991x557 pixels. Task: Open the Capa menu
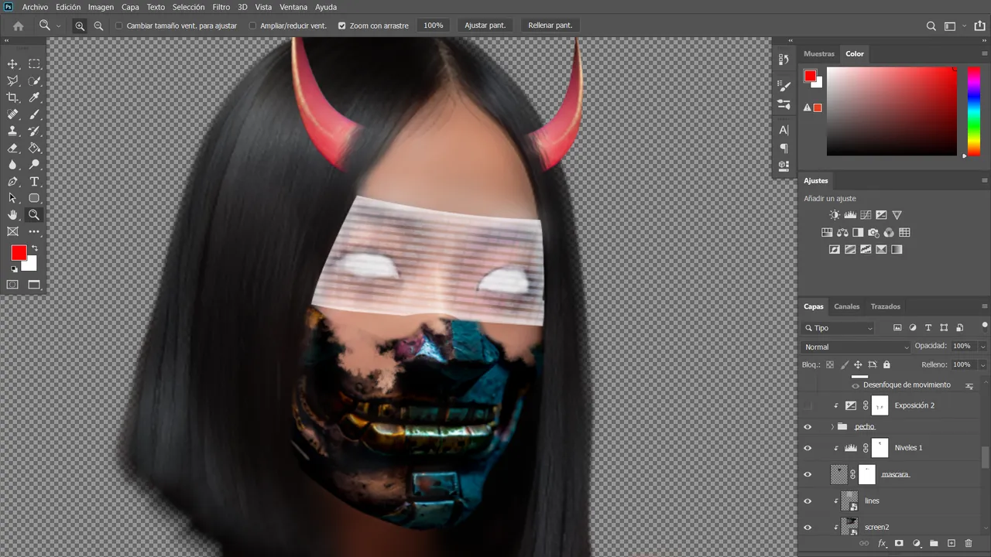pyautogui.click(x=130, y=7)
